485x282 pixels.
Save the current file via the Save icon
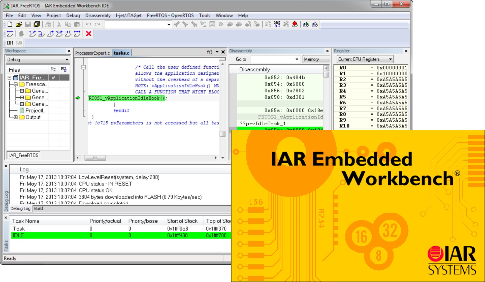tap(28, 24)
